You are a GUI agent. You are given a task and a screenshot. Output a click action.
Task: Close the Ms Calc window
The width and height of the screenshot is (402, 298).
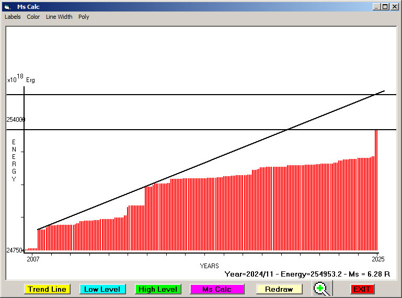pos(394,7)
